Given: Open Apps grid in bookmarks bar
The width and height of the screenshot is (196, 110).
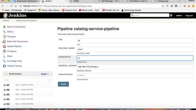Looking at the screenshot, I should point(6,10).
